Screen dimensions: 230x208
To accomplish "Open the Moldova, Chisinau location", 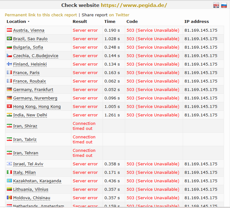I will [32, 198].
